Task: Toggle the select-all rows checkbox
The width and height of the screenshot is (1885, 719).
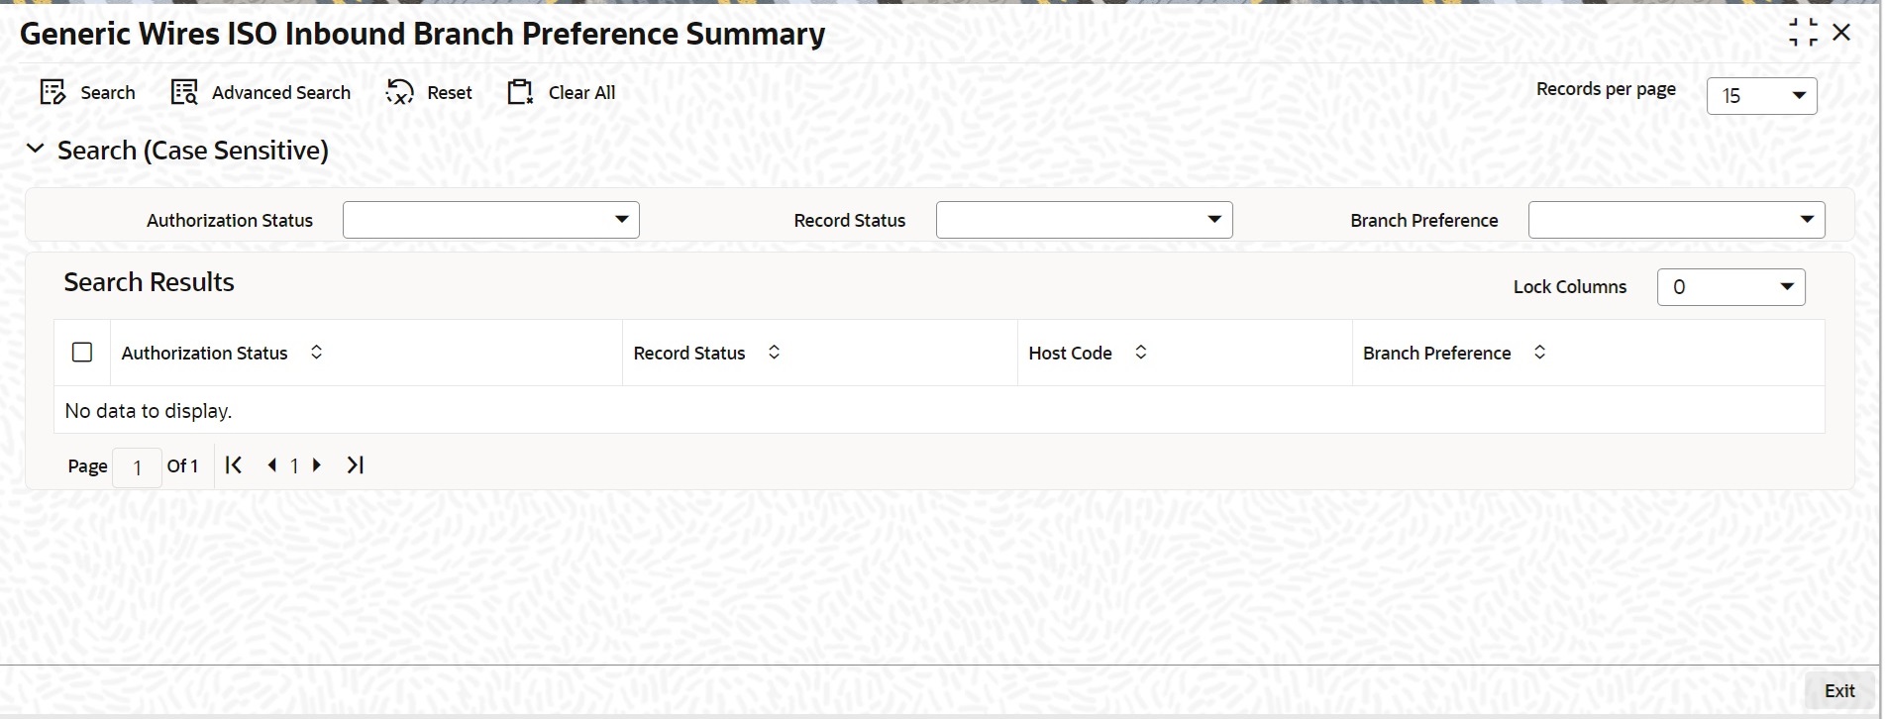Action: pos(82,353)
